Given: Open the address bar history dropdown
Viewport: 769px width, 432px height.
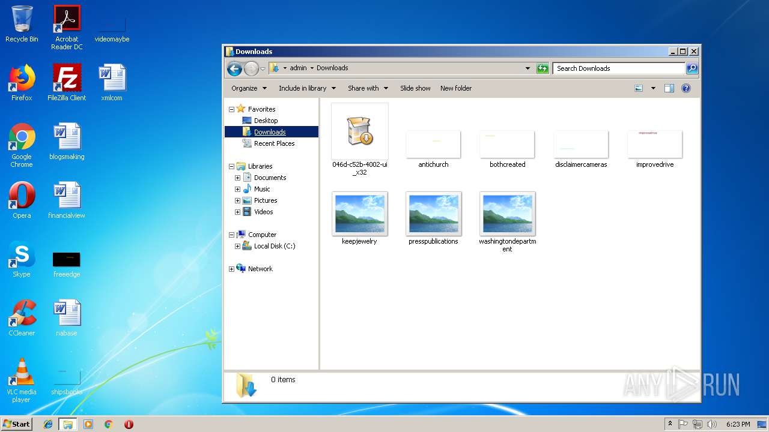Looking at the screenshot, I should click(527, 68).
